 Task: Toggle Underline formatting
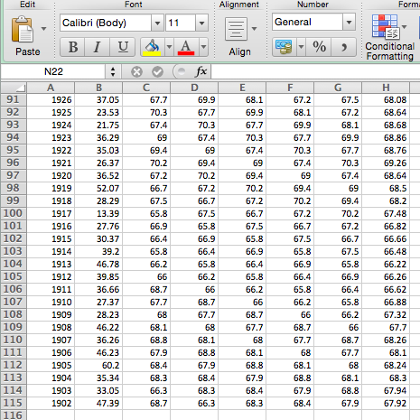click(123, 47)
